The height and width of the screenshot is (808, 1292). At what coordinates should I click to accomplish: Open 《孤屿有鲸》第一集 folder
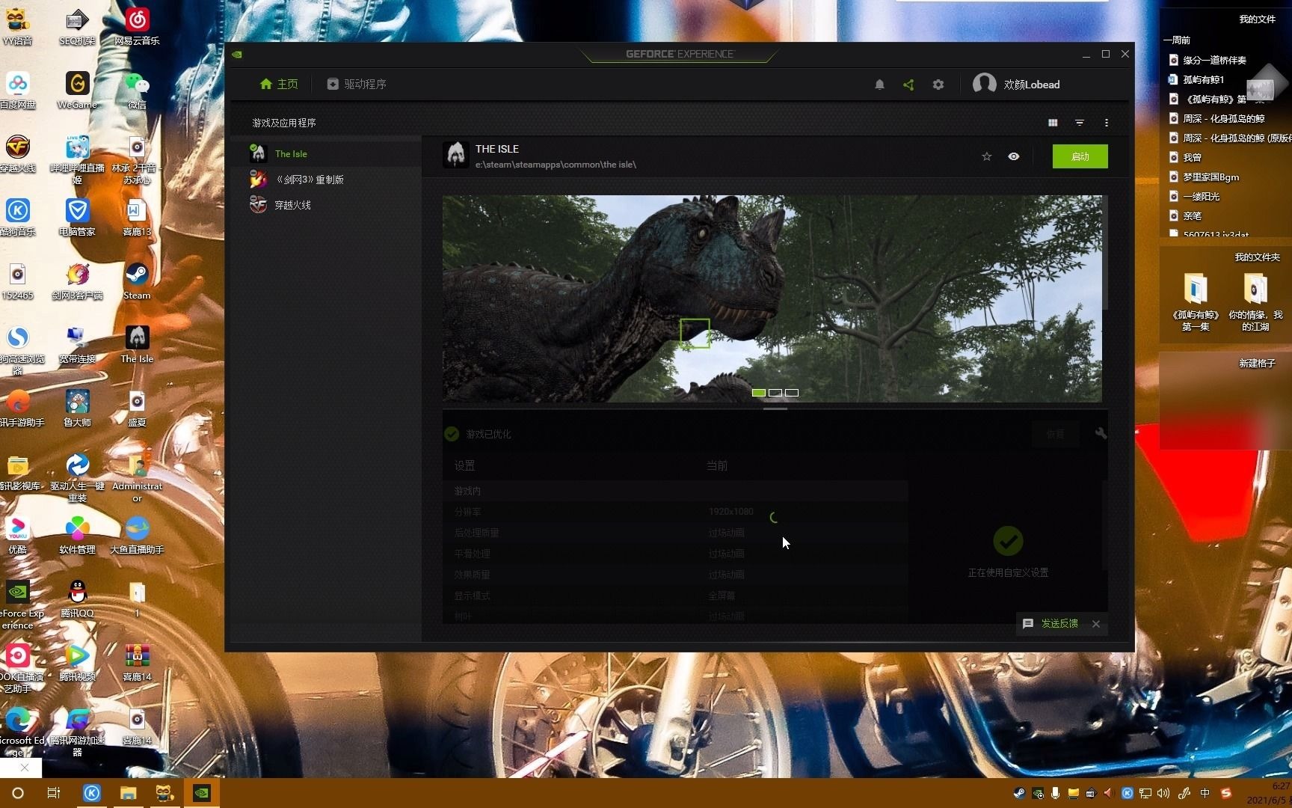tap(1196, 302)
